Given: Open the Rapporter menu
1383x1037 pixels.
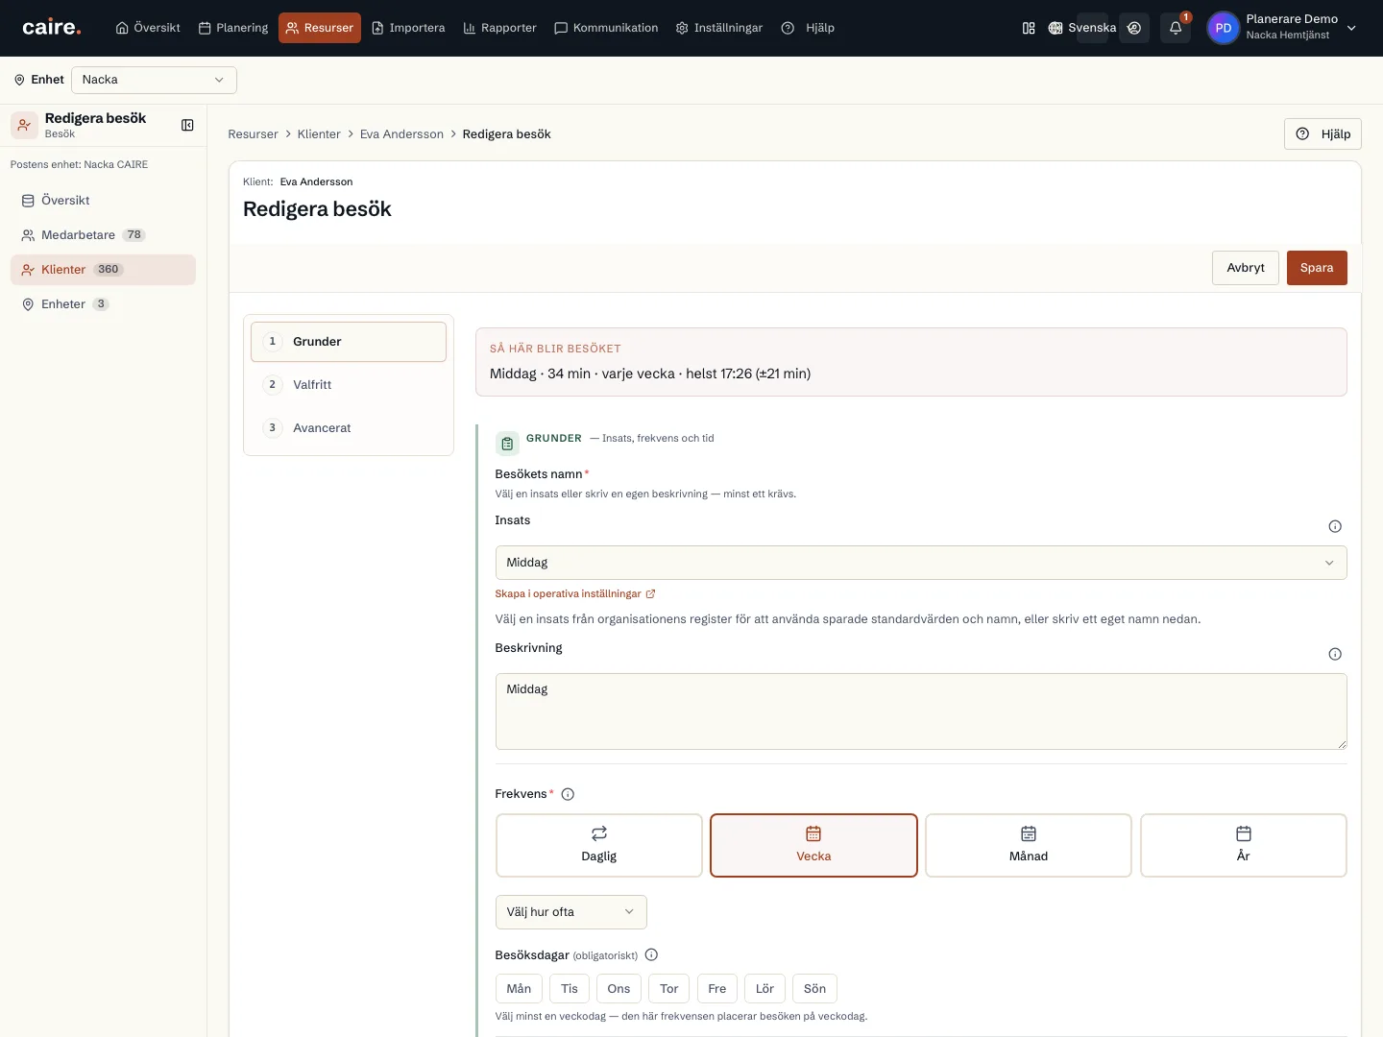Looking at the screenshot, I should (499, 28).
